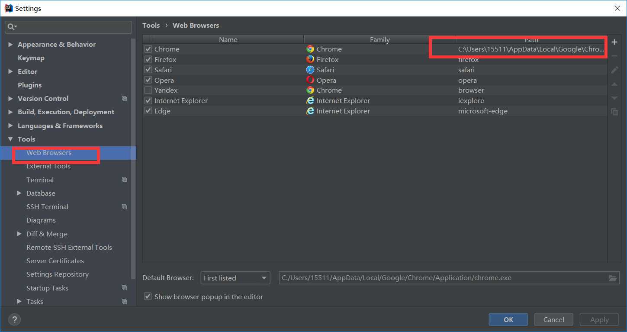The height and width of the screenshot is (332, 627).
Task: Click the Apply button
Action: pos(599,320)
